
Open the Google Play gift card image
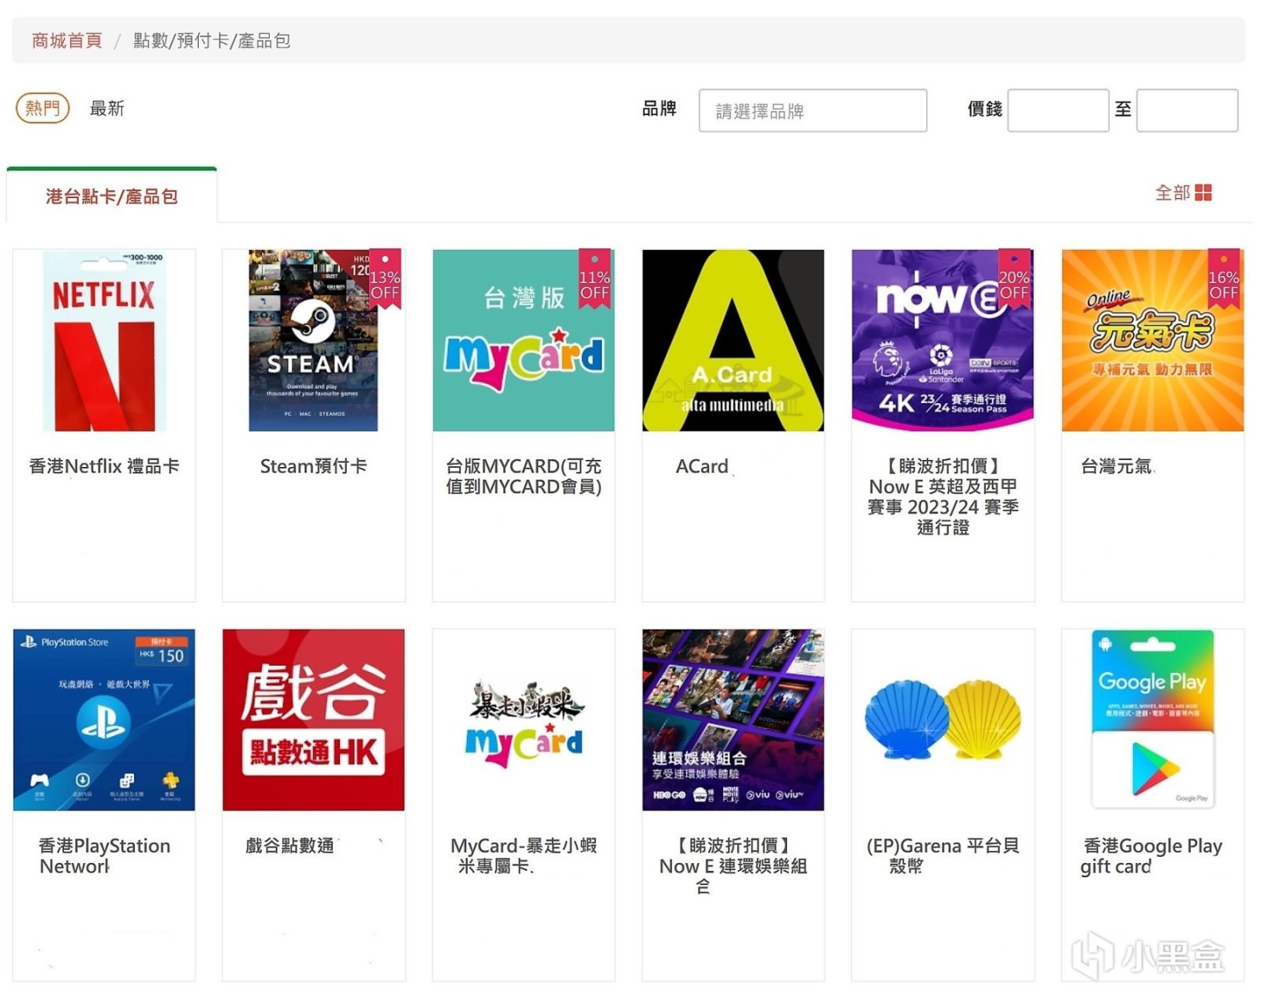click(x=1153, y=719)
